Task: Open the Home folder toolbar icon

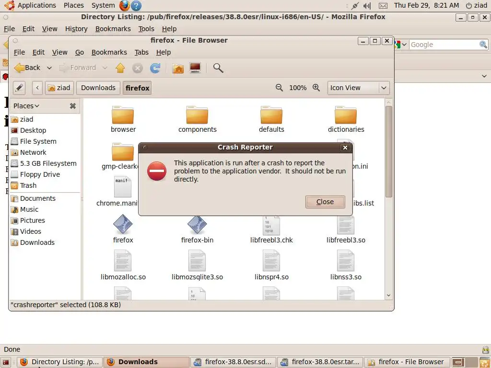Action: [178, 68]
